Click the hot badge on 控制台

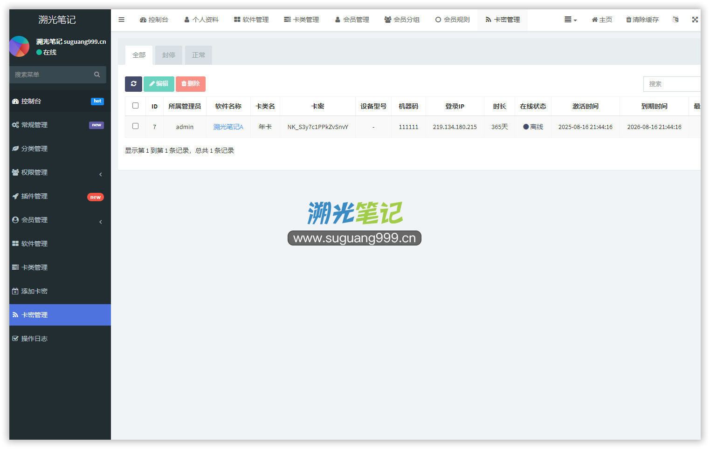tap(97, 101)
